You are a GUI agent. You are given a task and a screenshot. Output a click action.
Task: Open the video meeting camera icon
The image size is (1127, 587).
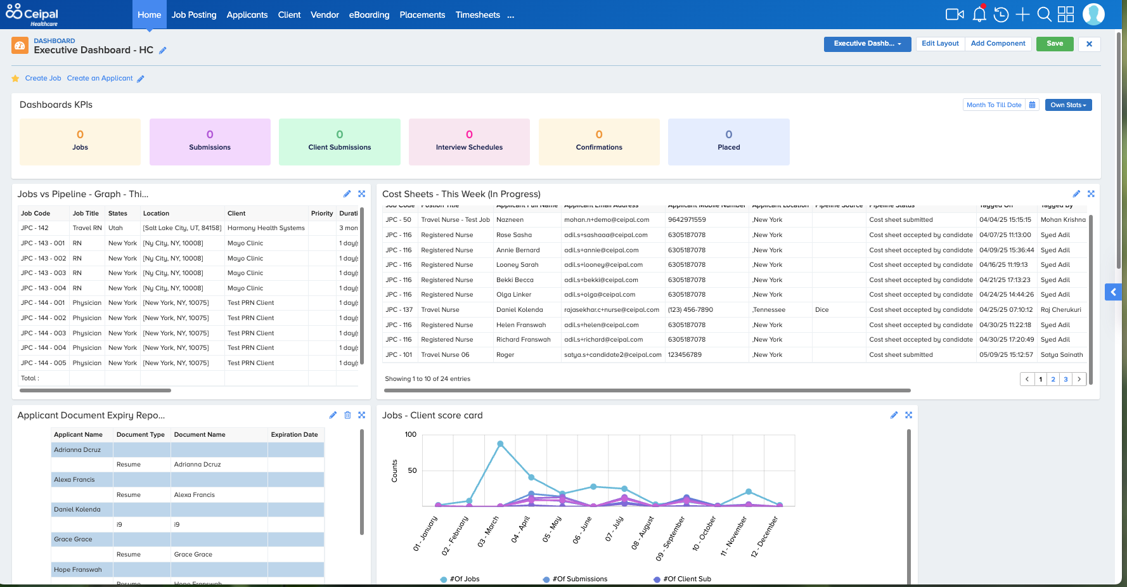point(954,15)
